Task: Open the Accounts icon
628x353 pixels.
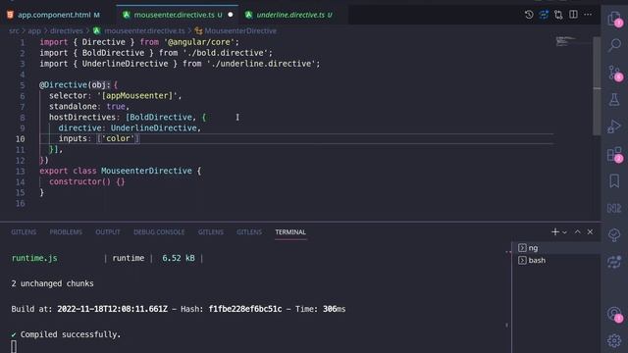Action: [614, 314]
